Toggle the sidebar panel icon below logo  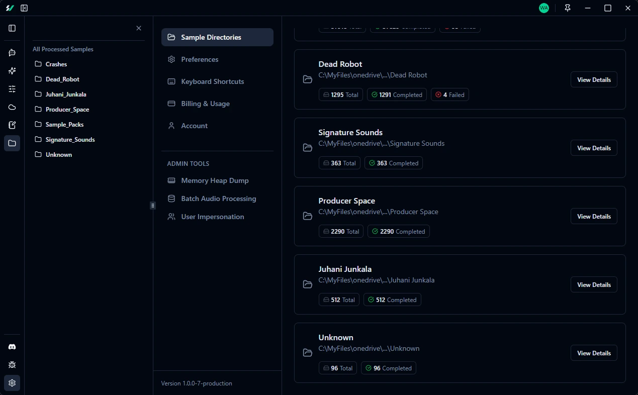coord(12,28)
